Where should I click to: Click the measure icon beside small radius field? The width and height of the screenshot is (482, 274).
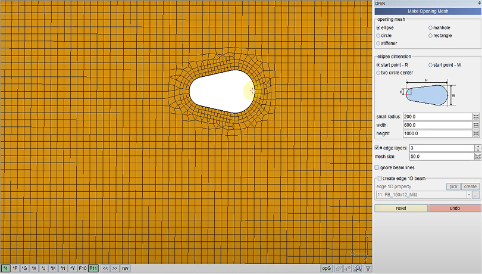click(x=476, y=117)
